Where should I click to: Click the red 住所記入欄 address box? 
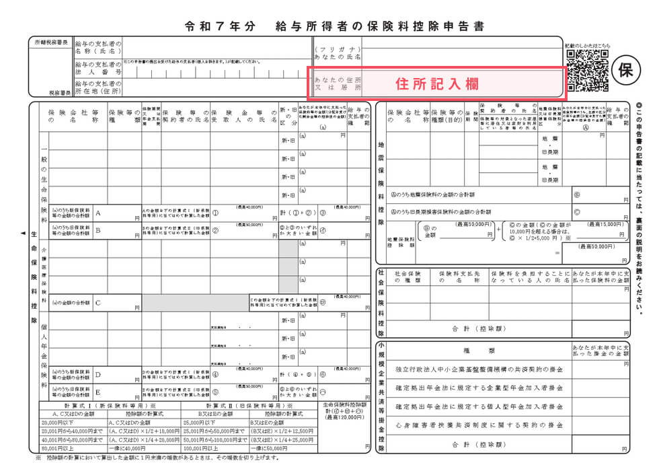436,84
